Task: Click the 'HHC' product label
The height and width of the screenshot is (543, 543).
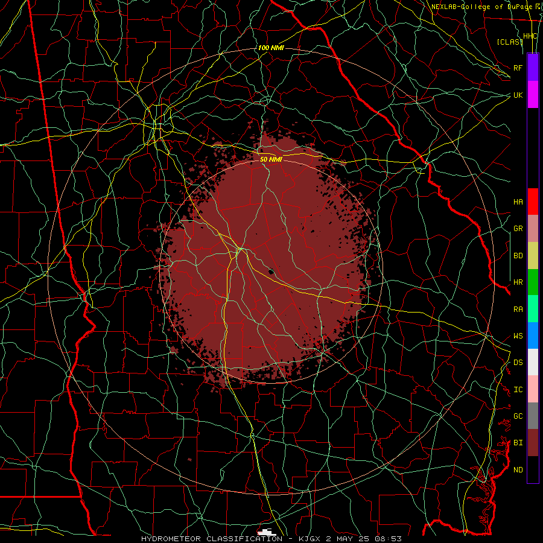Action: point(530,36)
